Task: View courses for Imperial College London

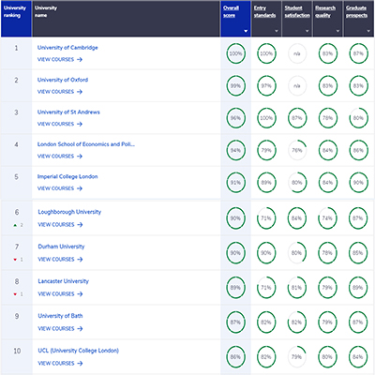Action: point(60,188)
